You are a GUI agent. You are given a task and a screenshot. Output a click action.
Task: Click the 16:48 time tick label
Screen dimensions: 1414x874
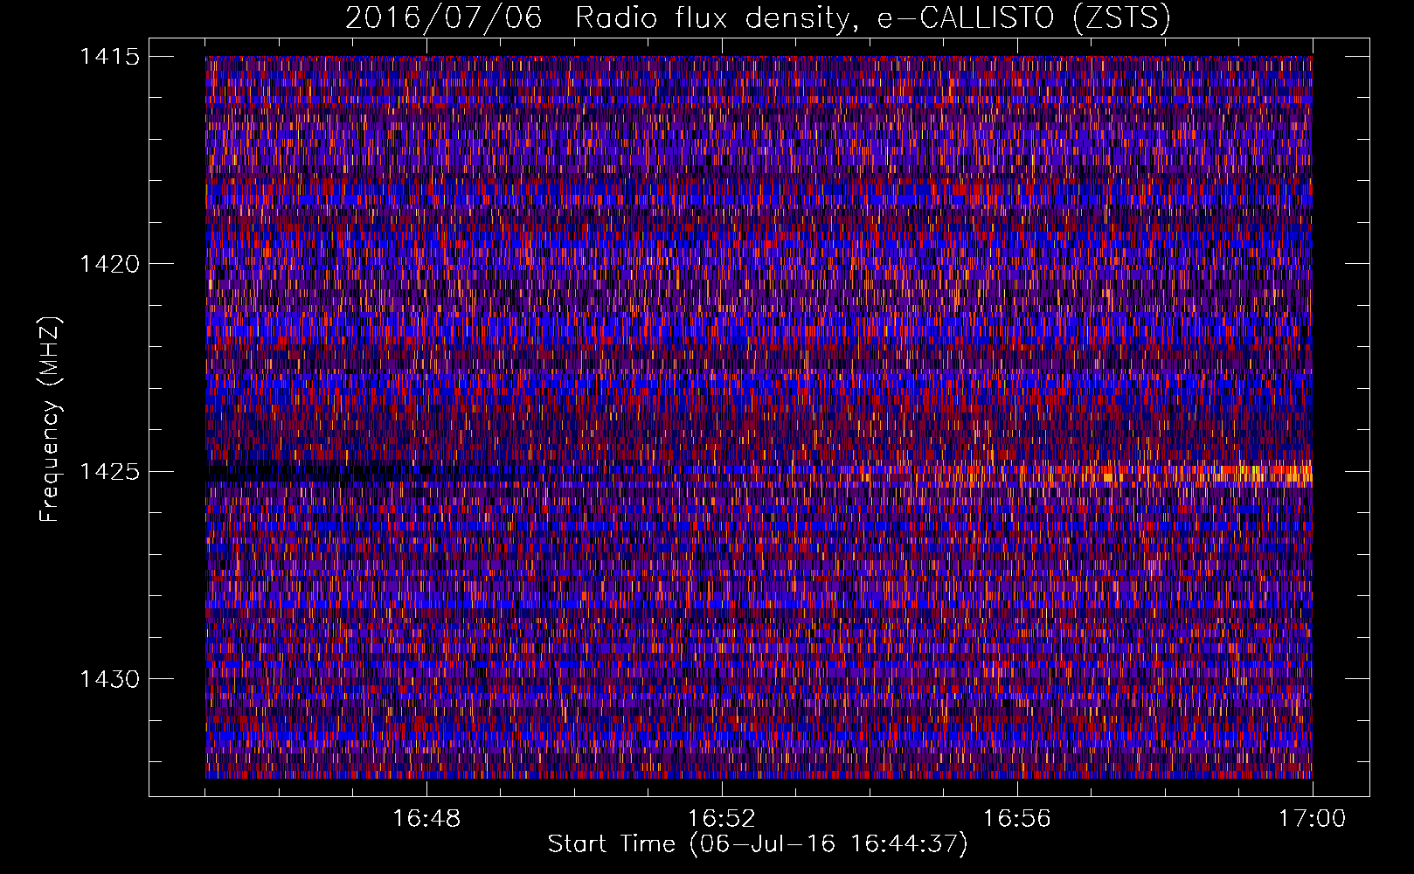click(426, 819)
